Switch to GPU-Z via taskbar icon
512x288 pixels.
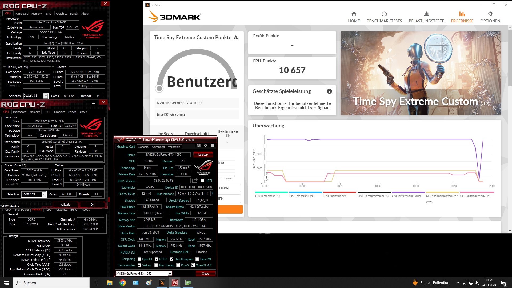[188, 283]
